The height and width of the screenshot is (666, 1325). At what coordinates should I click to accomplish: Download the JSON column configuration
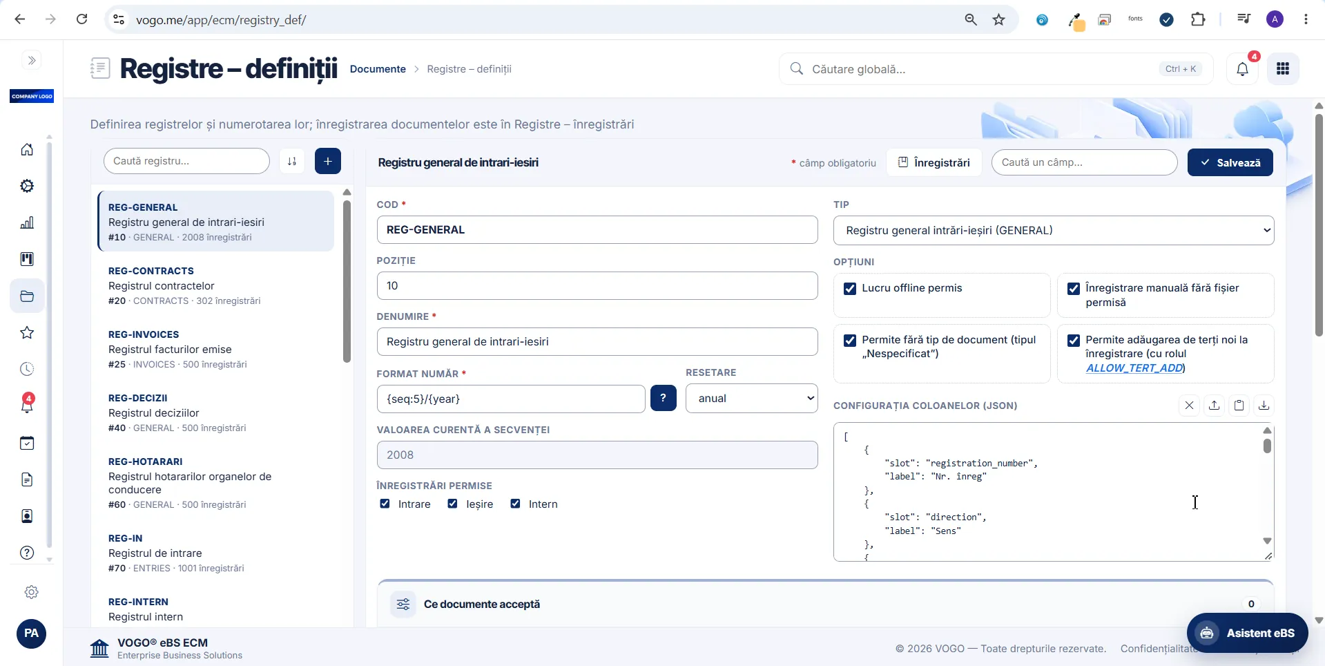click(x=1264, y=406)
